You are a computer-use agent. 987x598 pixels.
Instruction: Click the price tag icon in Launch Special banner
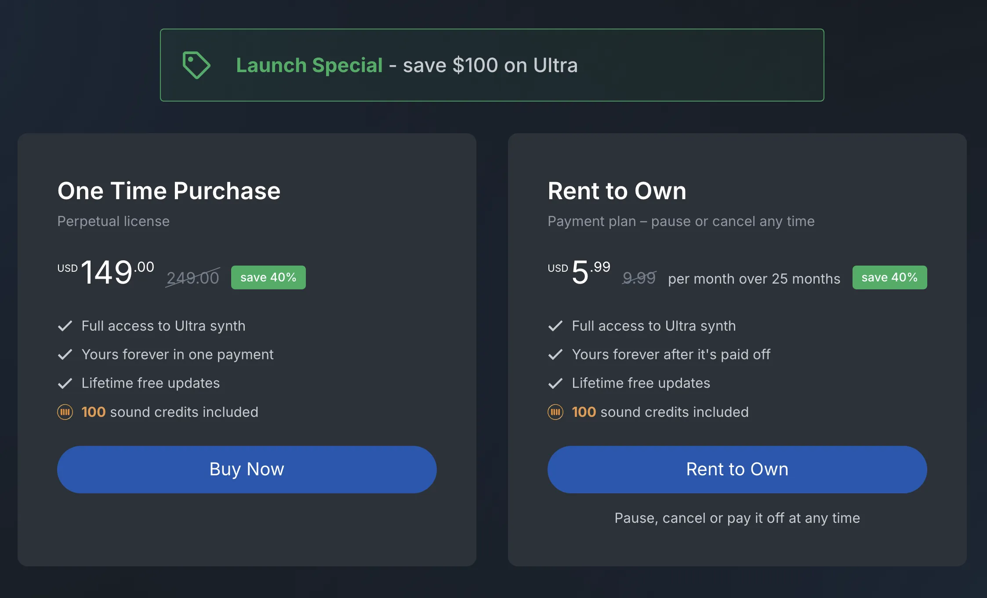(x=196, y=65)
